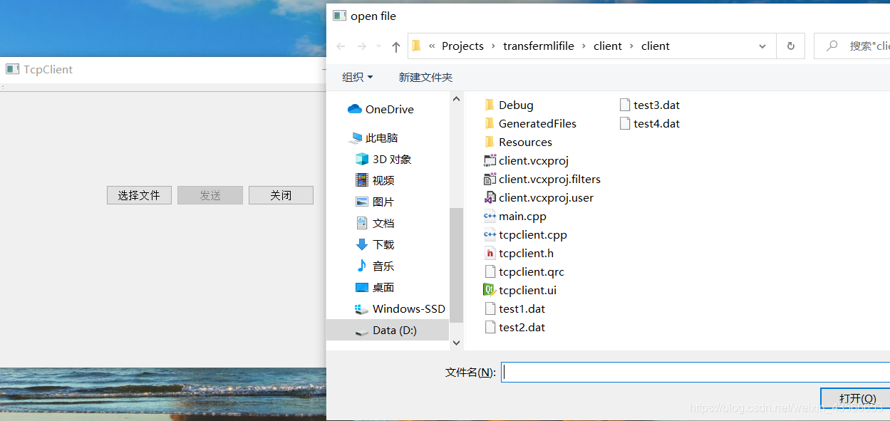Select the client breadcrumb segment
The width and height of the screenshot is (890, 421).
[x=607, y=46]
